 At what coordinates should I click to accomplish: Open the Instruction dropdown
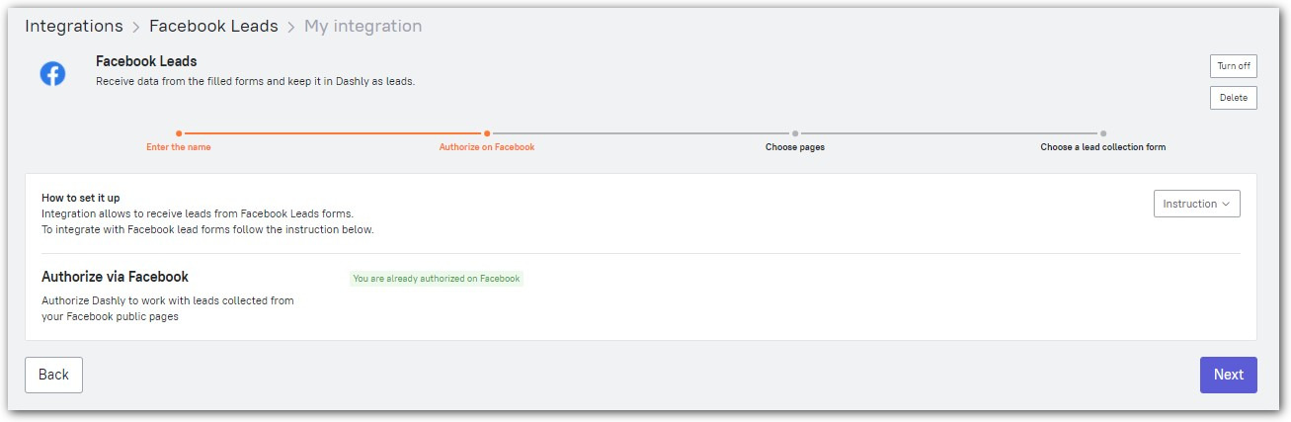click(1196, 204)
